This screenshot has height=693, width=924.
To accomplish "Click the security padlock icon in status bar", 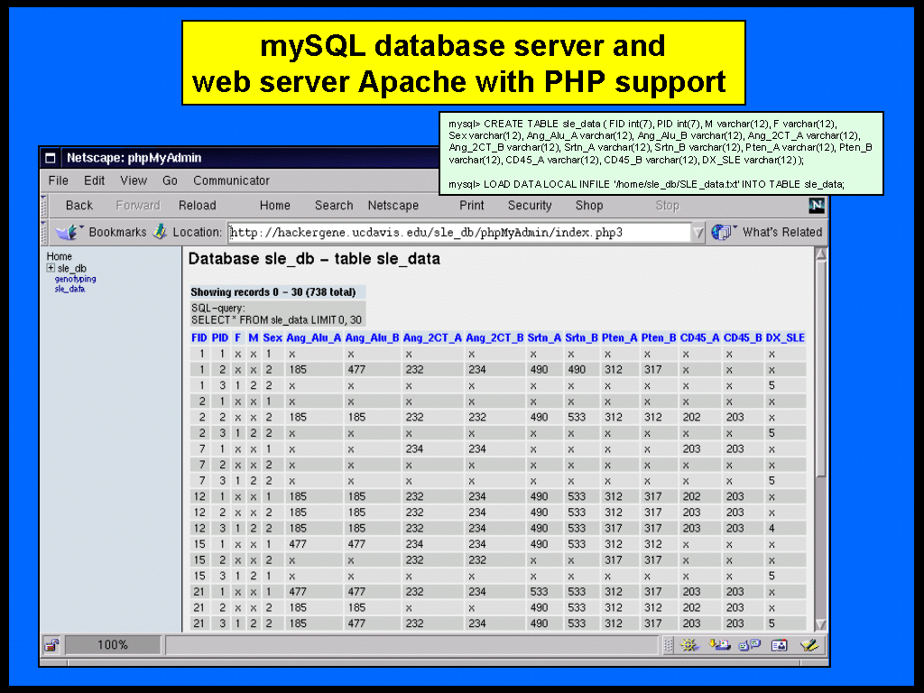I will [x=51, y=645].
